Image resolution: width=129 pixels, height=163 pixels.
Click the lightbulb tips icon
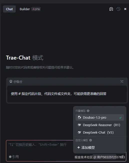[x=11, y=81]
